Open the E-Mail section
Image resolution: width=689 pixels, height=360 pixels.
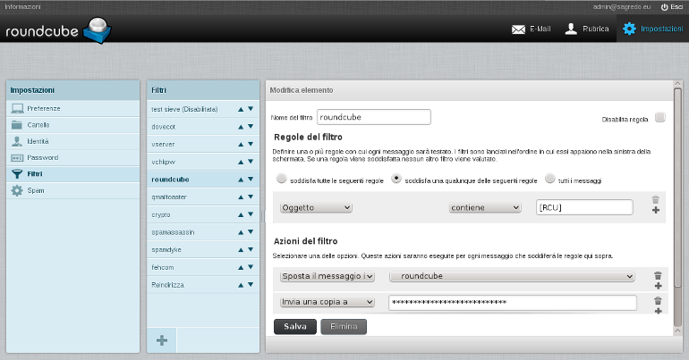tap(531, 29)
